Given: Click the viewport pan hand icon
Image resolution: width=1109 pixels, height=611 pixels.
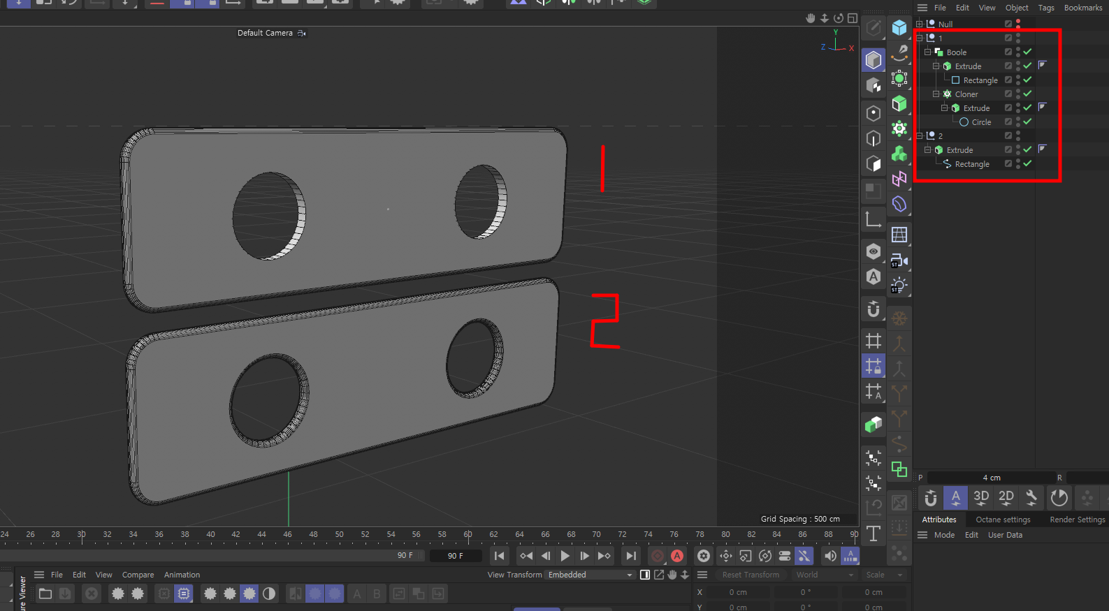Looking at the screenshot, I should [x=811, y=18].
